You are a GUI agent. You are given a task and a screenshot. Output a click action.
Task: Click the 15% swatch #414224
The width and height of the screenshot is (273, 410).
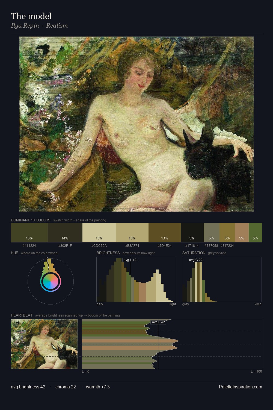(x=29, y=233)
